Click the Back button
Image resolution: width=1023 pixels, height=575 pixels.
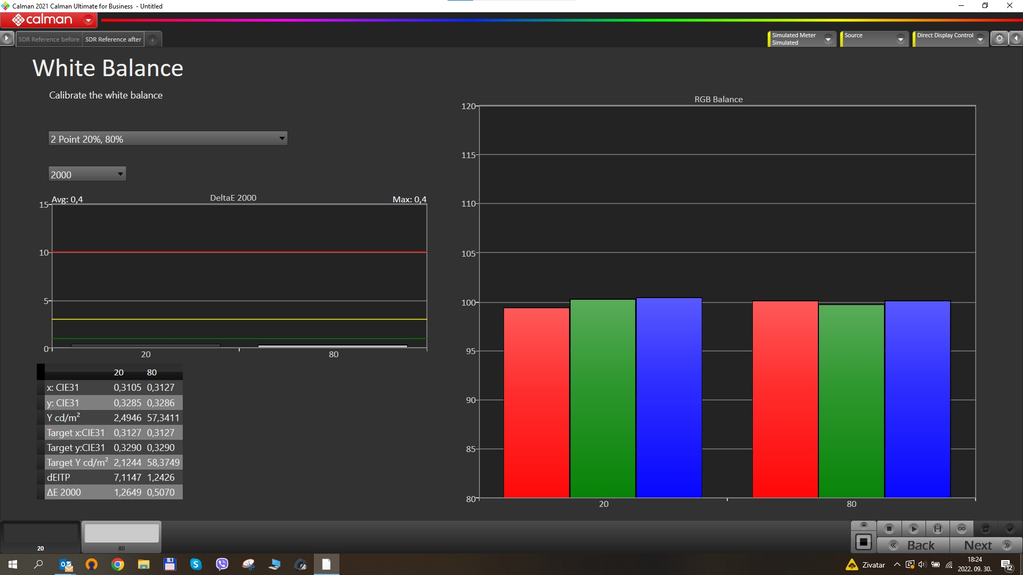coord(913,545)
